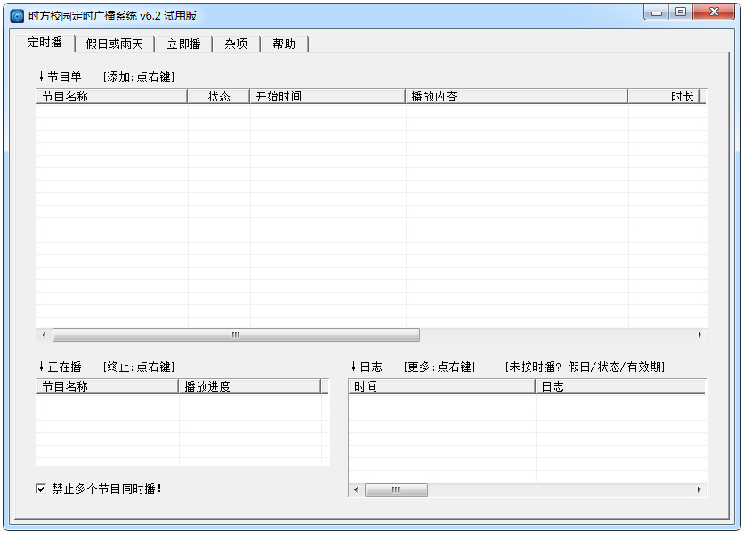The height and width of the screenshot is (533, 744).
Task: Open the 假日或雨天 tab
Action: pyautogui.click(x=114, y=44)
